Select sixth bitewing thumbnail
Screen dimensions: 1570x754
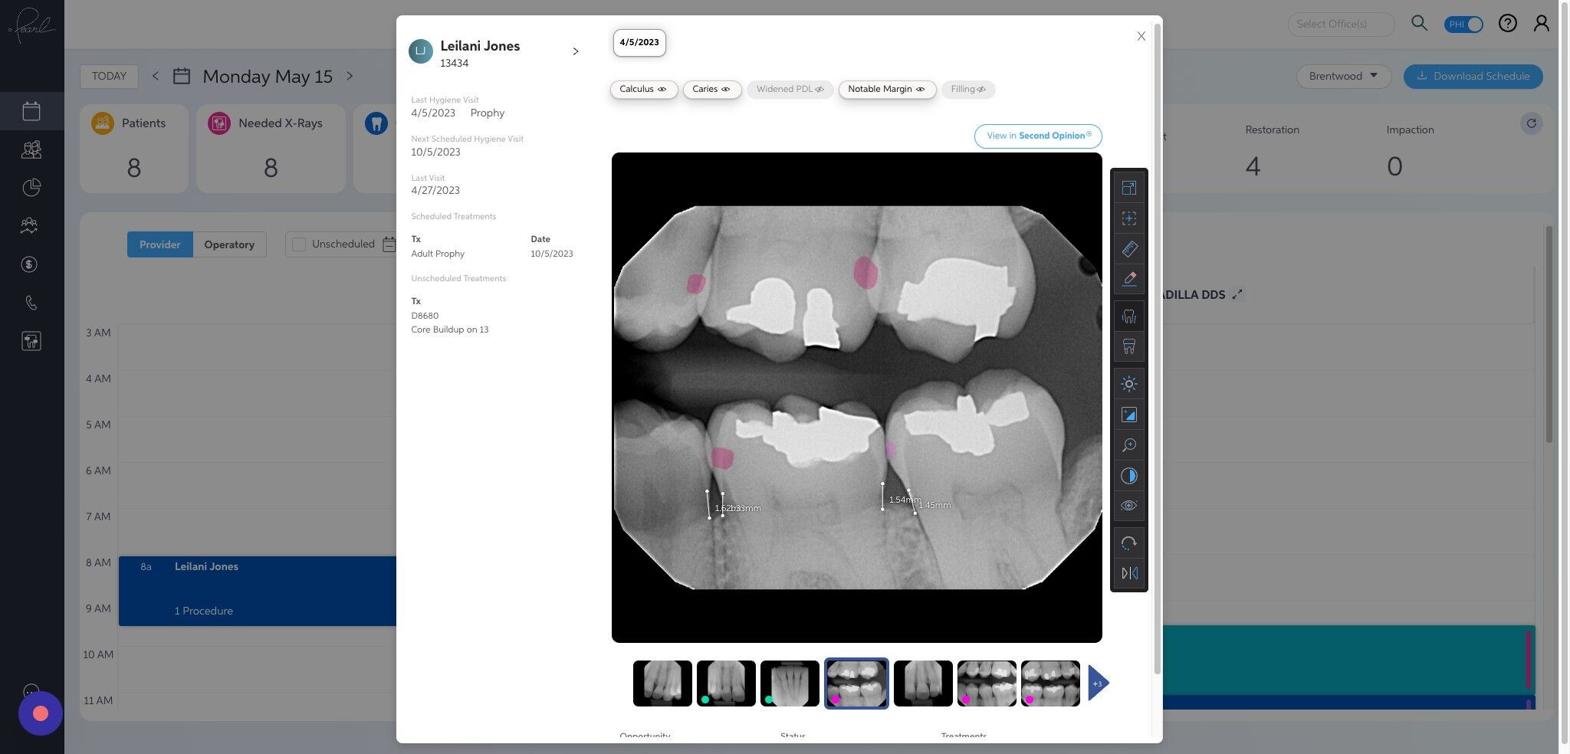click(x=987, y=684)
